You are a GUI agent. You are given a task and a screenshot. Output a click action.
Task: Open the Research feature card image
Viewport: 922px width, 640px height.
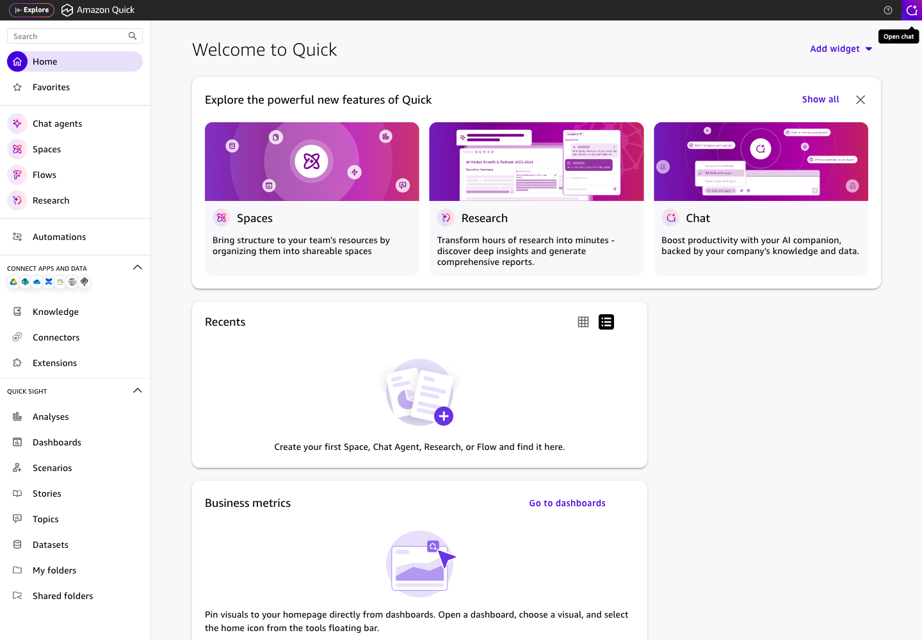537,161
